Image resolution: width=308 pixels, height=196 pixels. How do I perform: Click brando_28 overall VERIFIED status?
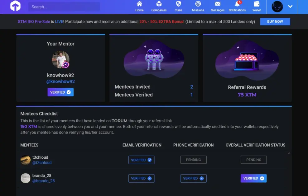click(x=253, y=178)
